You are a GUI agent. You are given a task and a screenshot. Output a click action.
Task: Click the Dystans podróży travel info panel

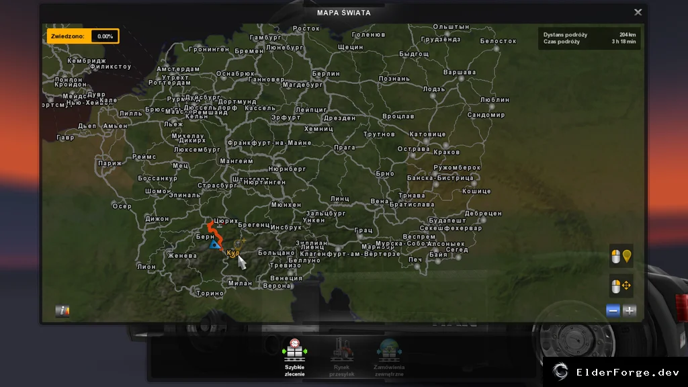pos(589,38)
